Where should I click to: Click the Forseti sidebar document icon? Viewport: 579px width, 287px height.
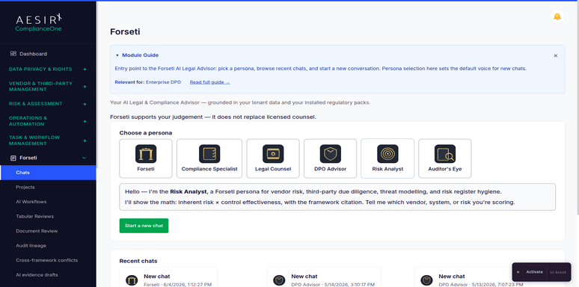pyautogui.click(x=13, y=158)
